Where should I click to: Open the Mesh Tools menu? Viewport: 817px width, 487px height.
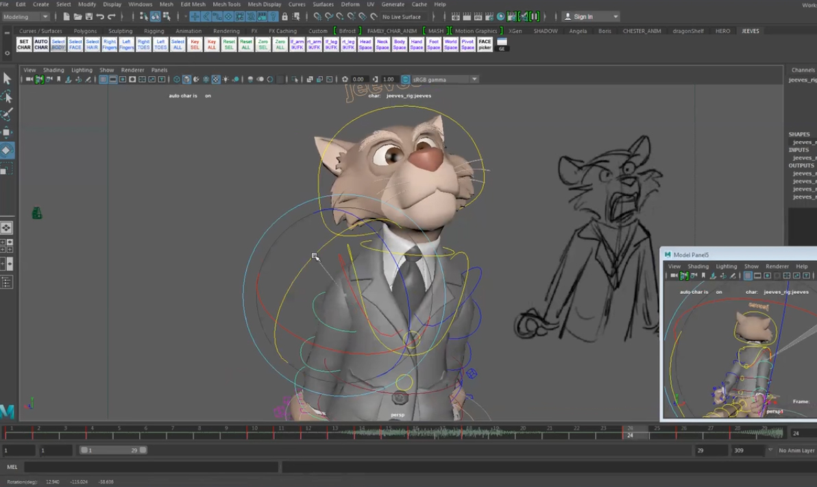pyautogui.click(x=226, y=4)
